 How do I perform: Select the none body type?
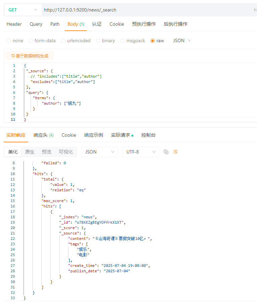click(9, 41)
